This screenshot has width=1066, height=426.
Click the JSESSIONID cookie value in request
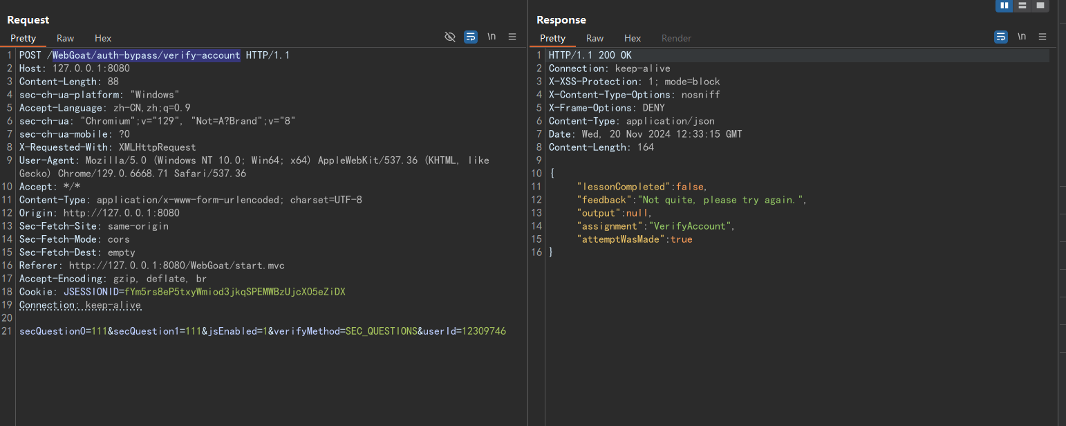[x=235, y=292]
